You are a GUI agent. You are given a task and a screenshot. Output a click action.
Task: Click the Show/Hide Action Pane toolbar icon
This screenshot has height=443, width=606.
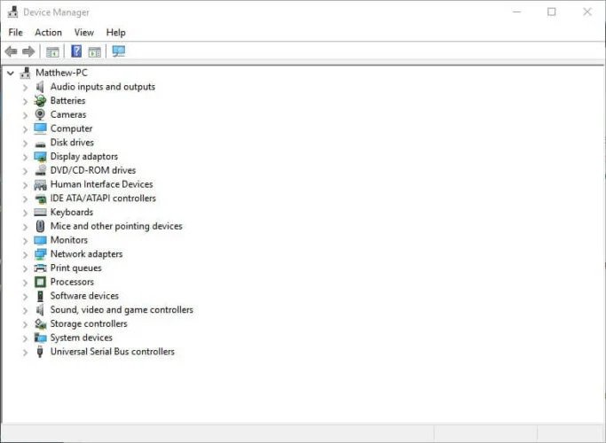(x=94, y=51)
